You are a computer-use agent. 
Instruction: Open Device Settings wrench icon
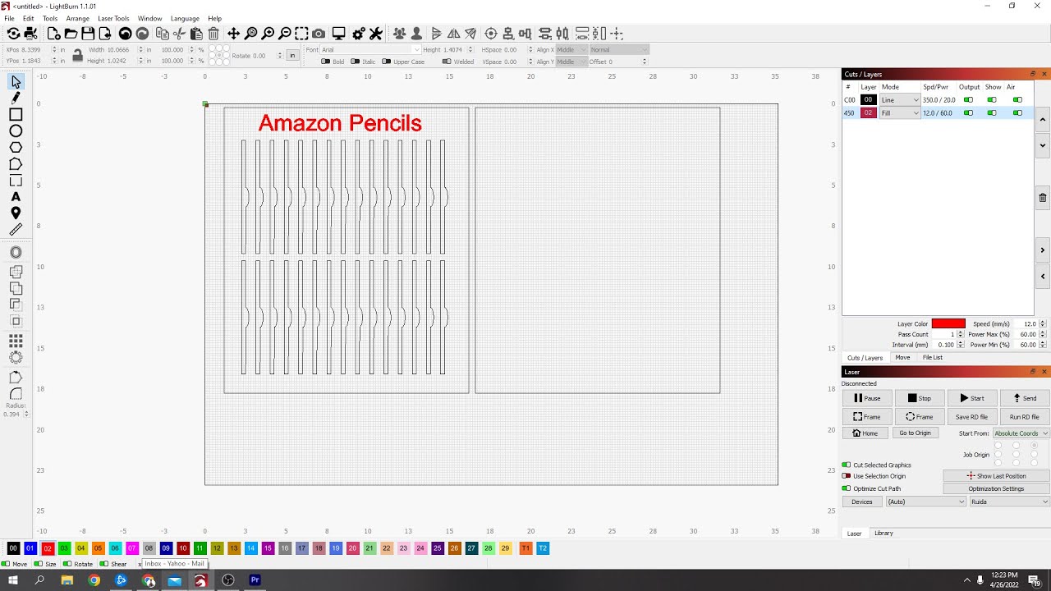click(x=376, y=34)
